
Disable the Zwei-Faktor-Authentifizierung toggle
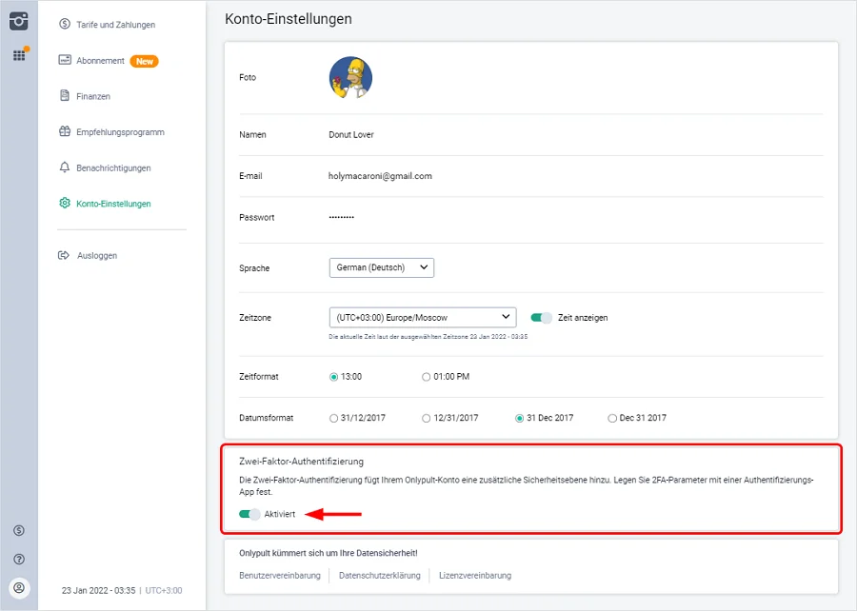[249, 514]
